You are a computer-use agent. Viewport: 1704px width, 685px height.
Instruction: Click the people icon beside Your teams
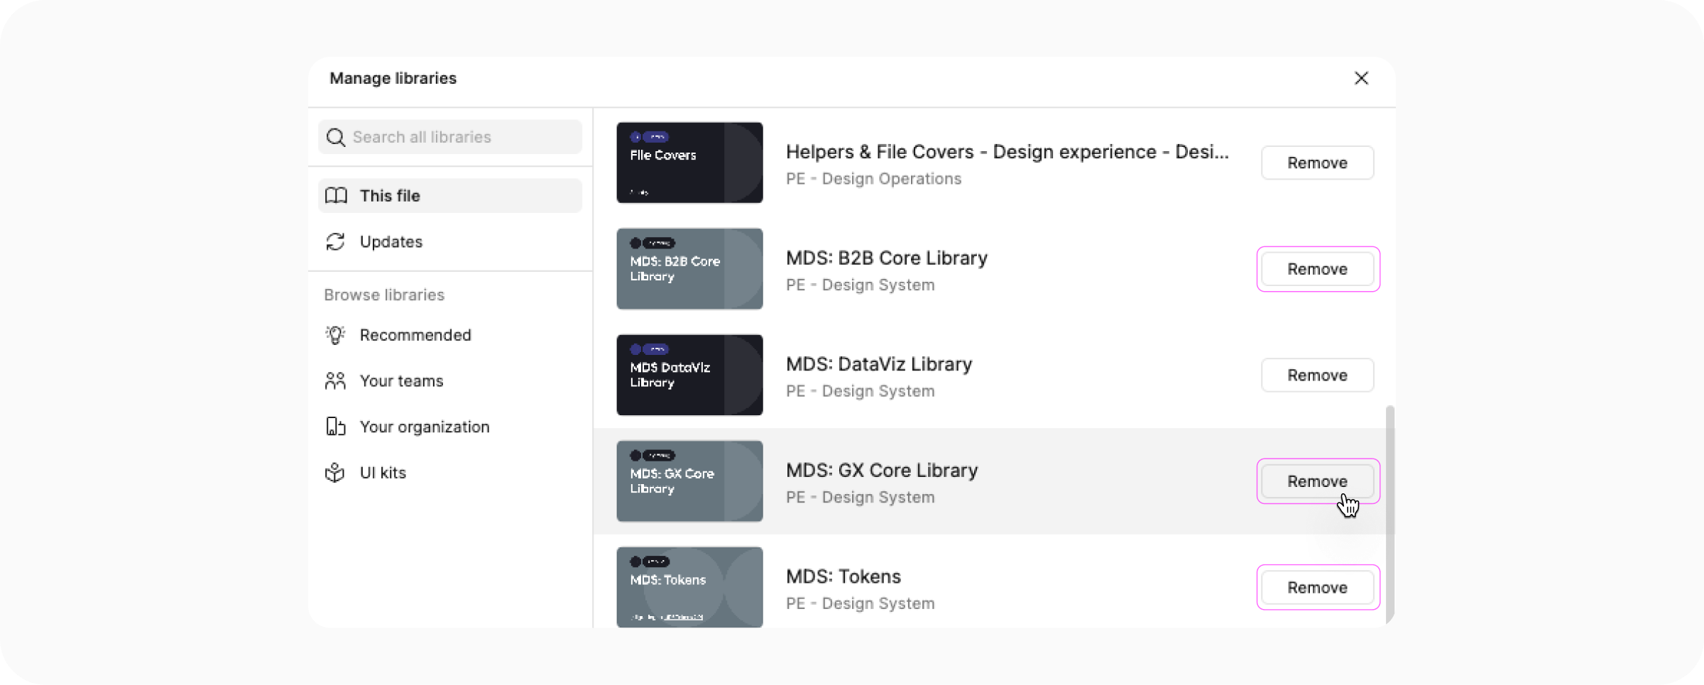click(x=335, y=380)
